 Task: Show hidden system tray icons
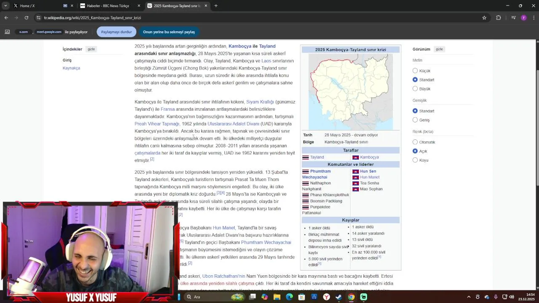coord(469,297)
